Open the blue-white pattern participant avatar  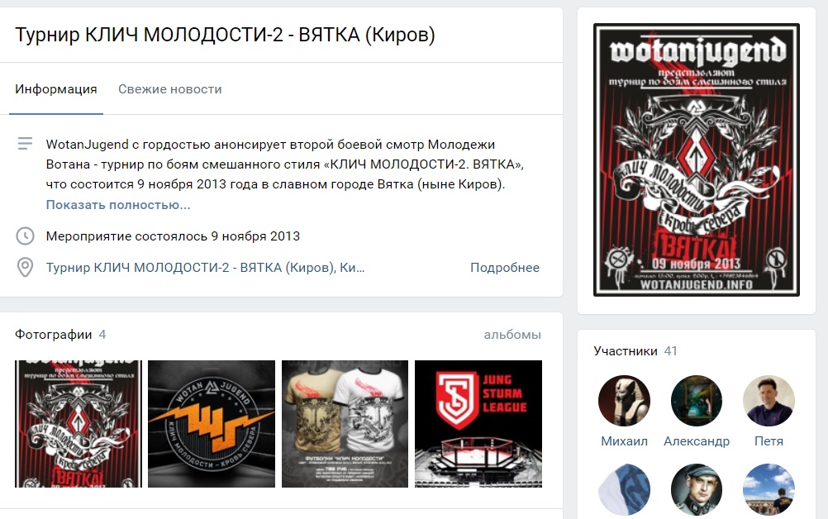tap(624, 489)
